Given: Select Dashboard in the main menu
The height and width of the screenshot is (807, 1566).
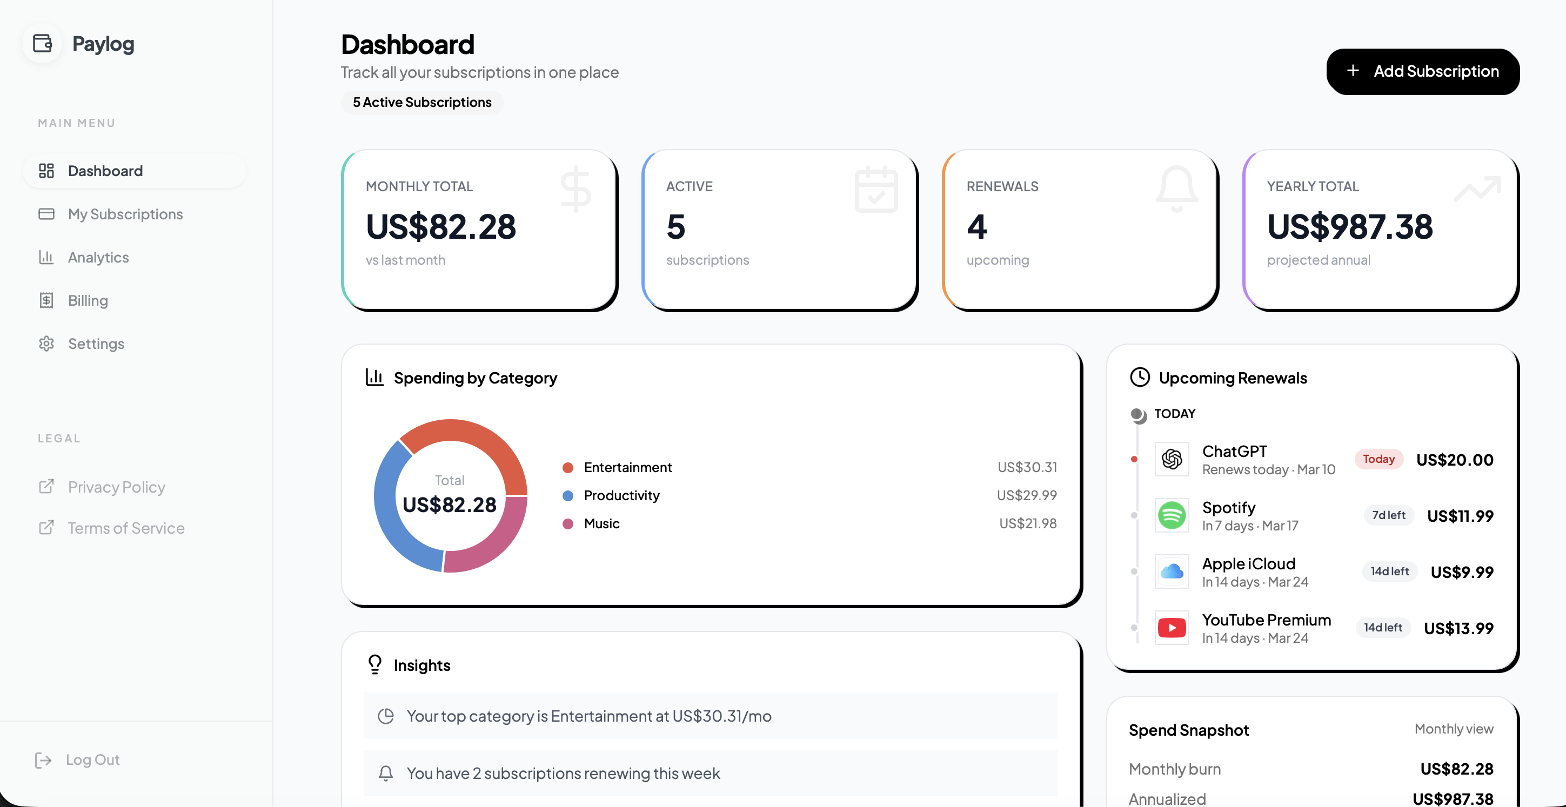Looking at the screenshot, I should tap(105, 171).
